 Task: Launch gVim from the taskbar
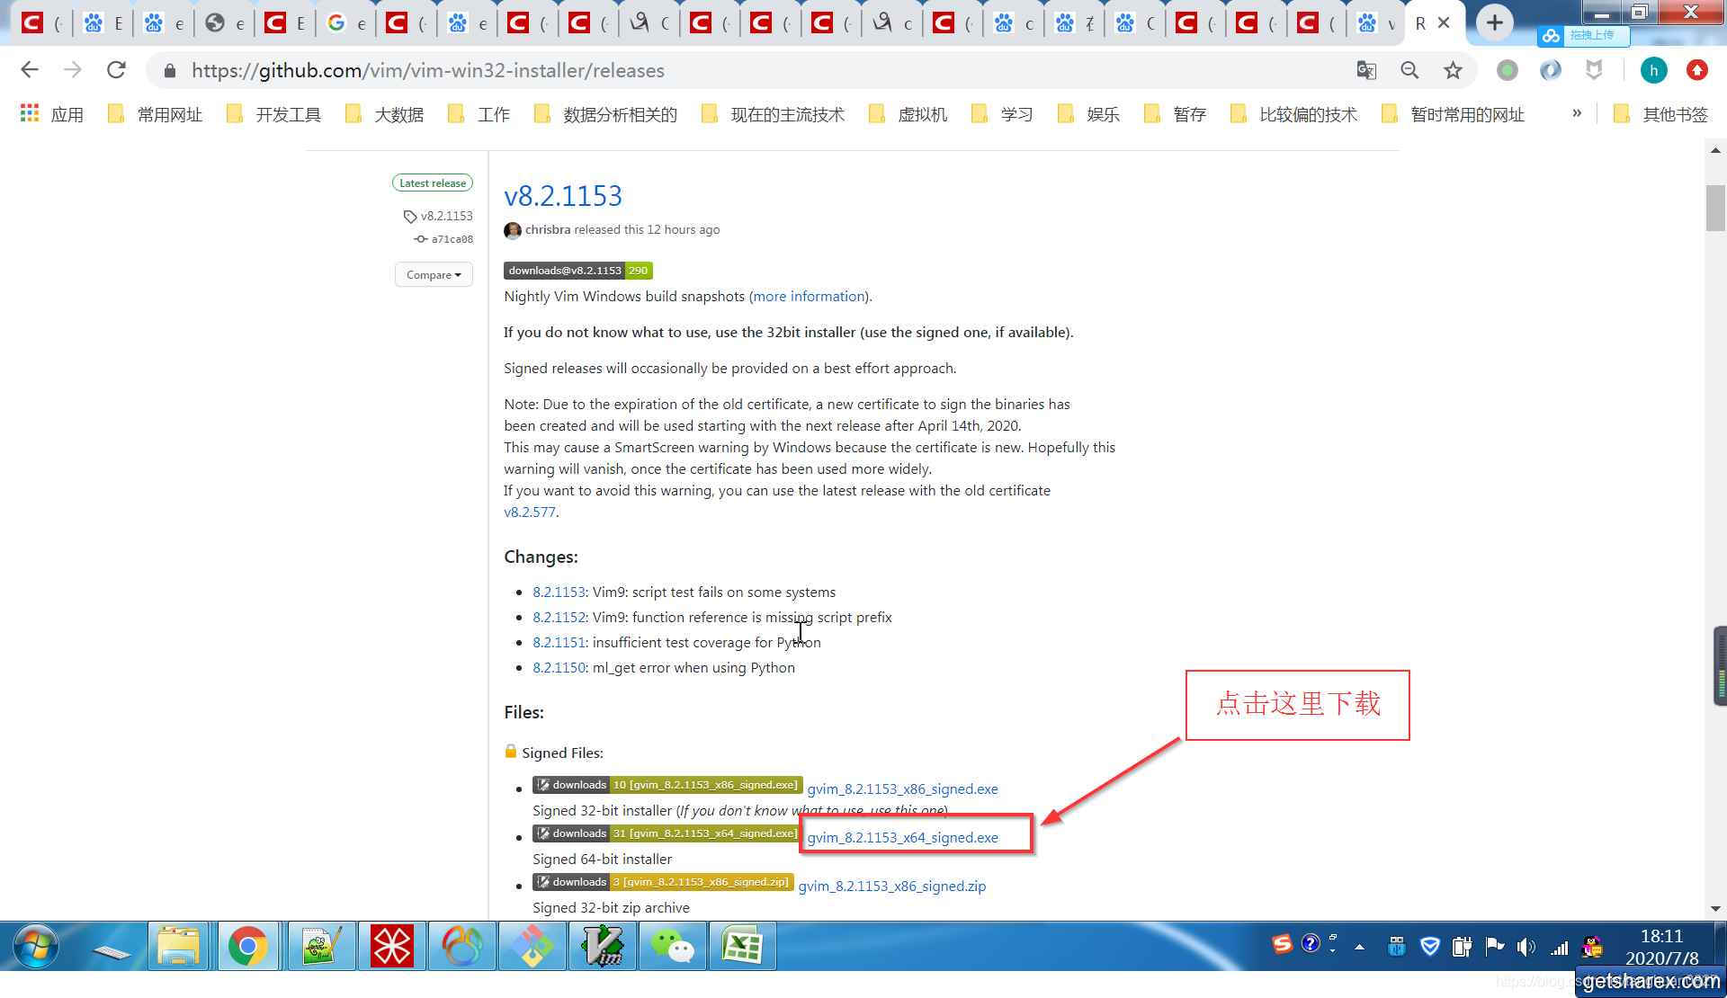click(x=602, y=946)
